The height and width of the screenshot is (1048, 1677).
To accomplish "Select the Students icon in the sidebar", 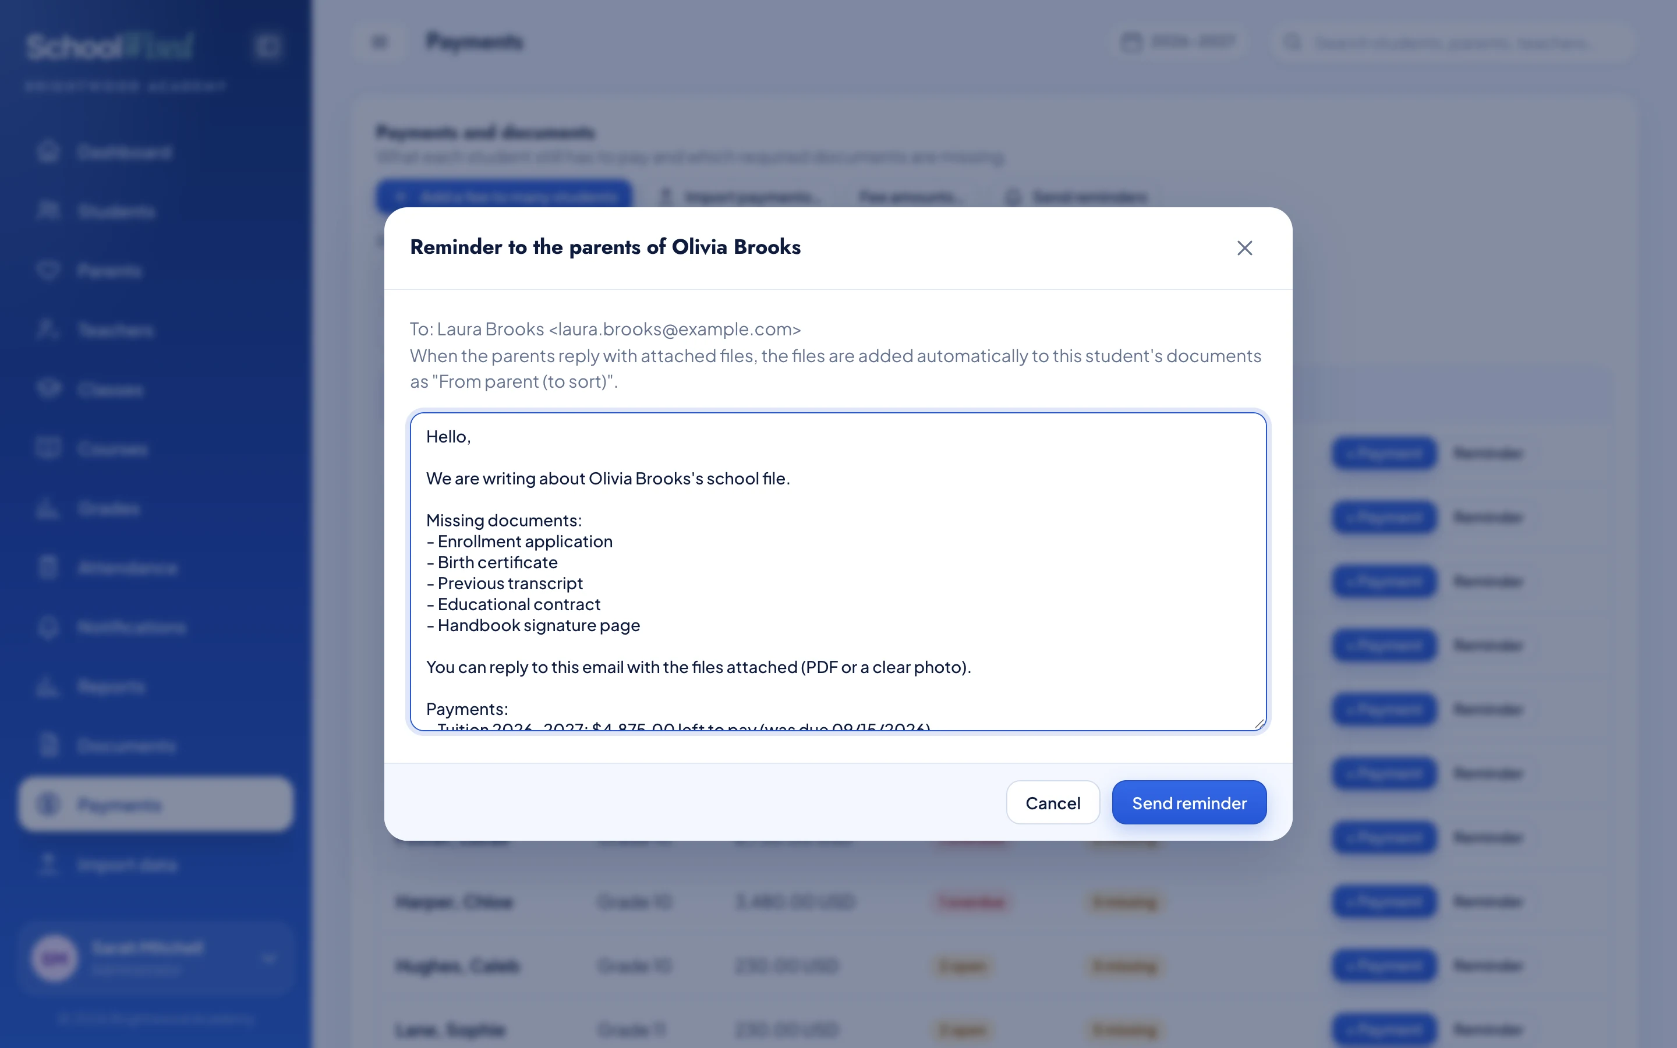I will 48,211.
